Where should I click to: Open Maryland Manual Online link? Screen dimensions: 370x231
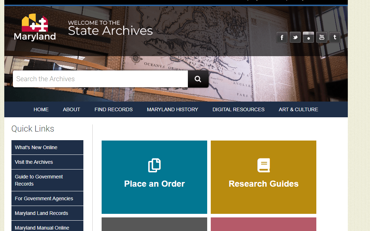coord(48,226)
